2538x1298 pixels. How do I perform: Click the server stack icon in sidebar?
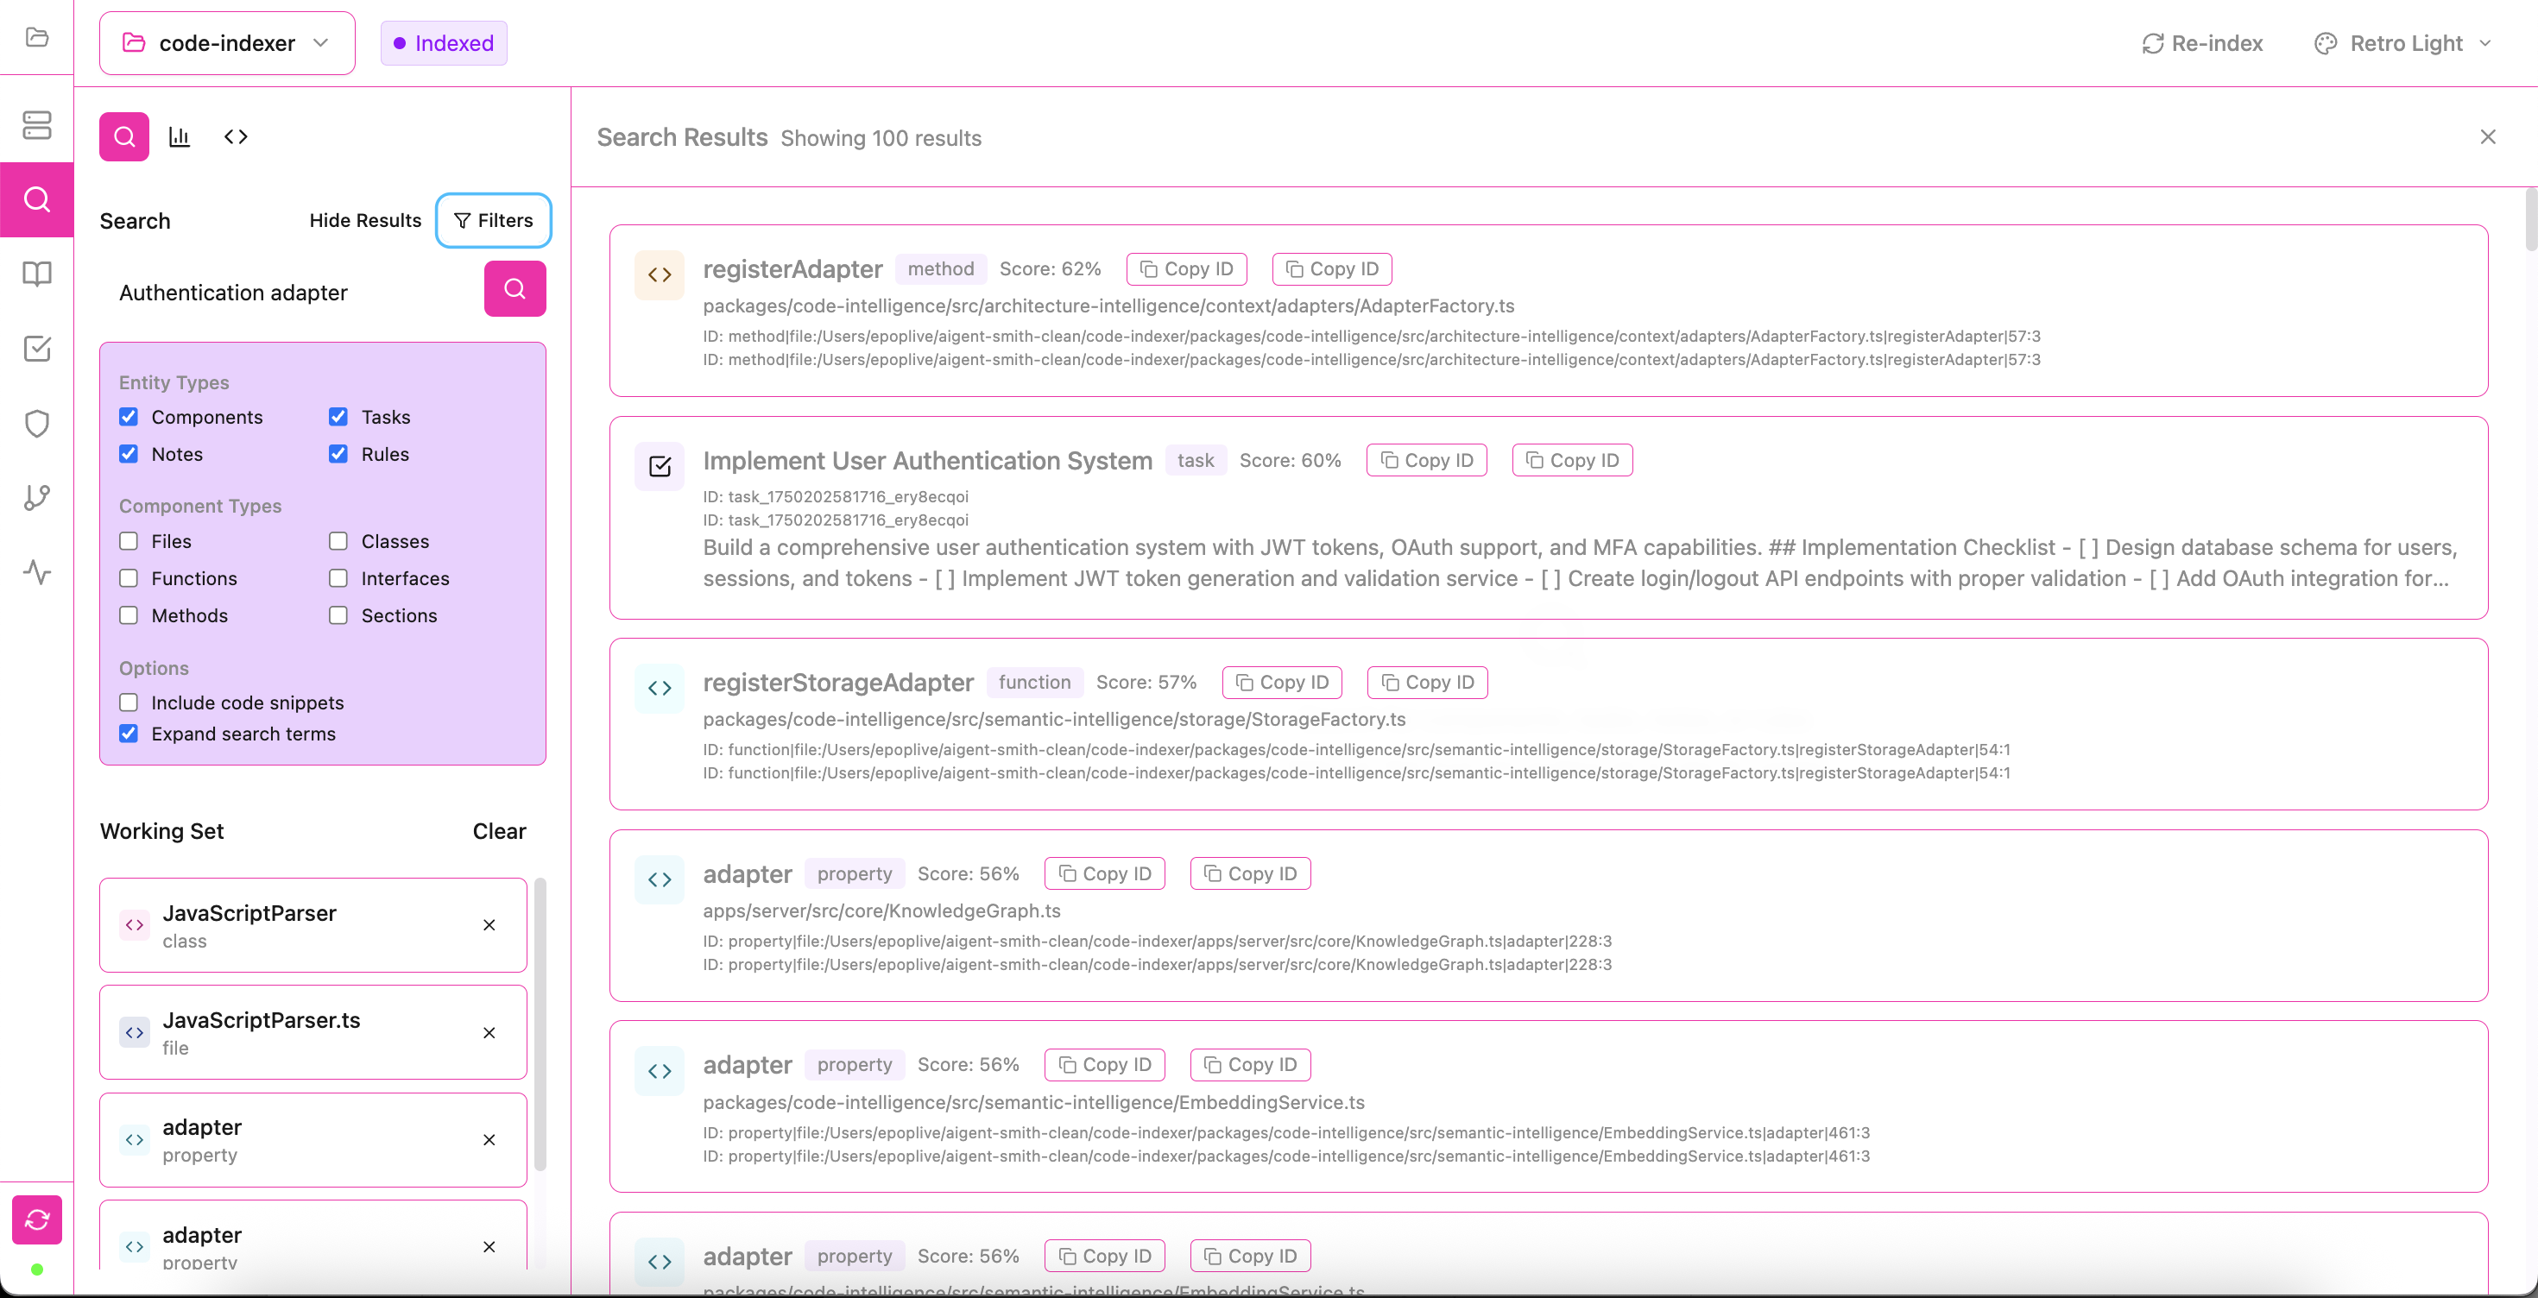[x=36, y=125]
